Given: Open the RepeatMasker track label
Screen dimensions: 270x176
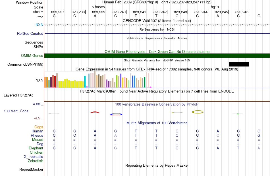Looking at the screenshot, I should [31, 169].
